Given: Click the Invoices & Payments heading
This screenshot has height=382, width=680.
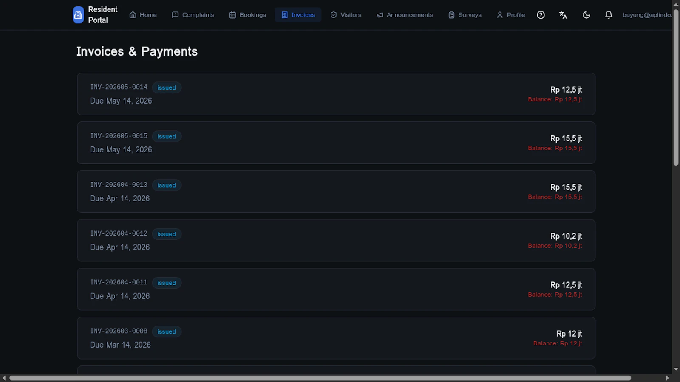Looking at the screenshot, I should coord(137,51).
